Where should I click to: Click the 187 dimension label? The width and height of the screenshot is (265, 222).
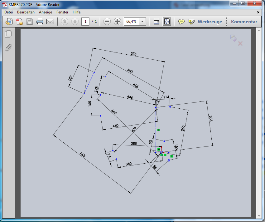point(70,78)
